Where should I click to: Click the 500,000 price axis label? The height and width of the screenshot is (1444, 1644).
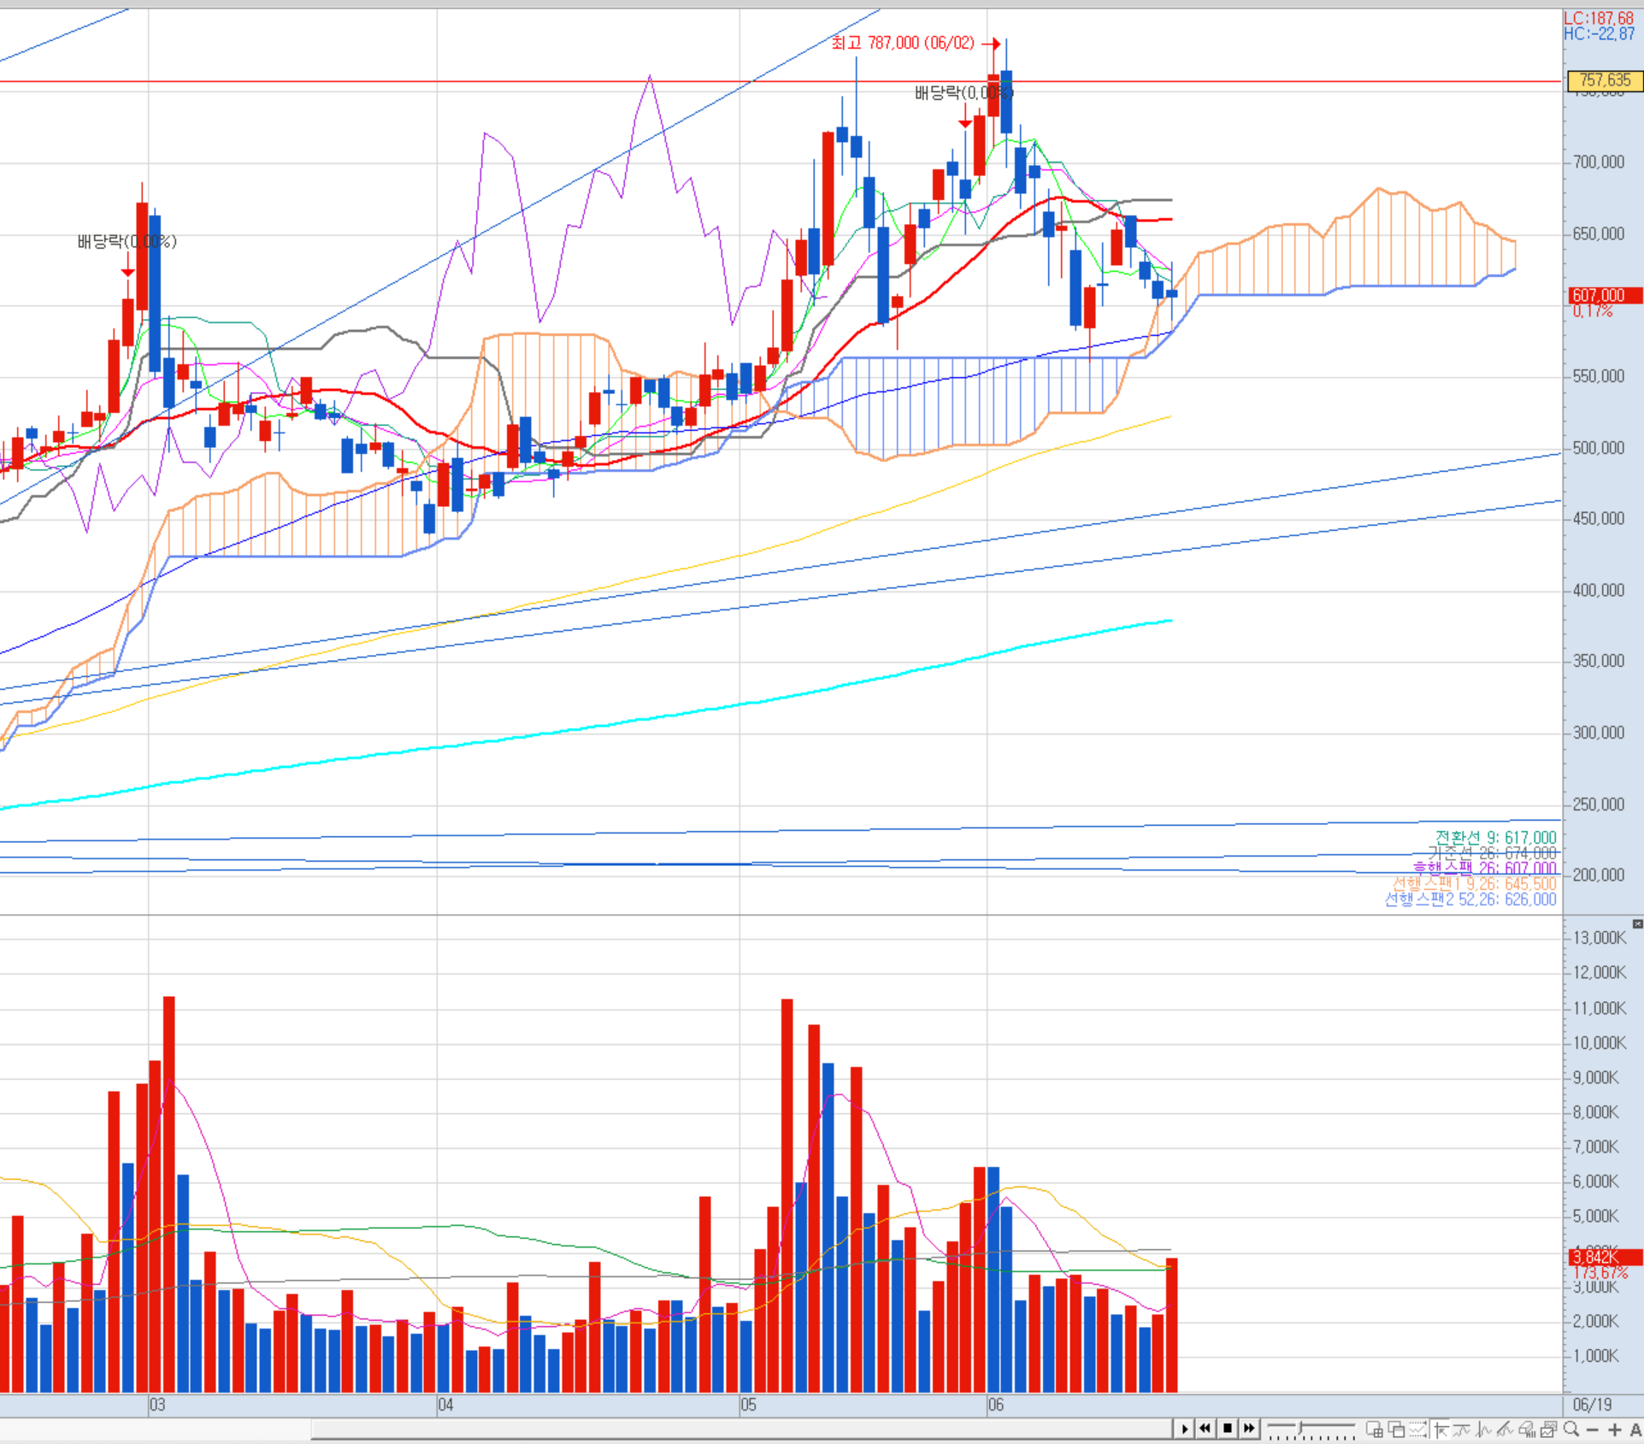[x=1599, y=448]
